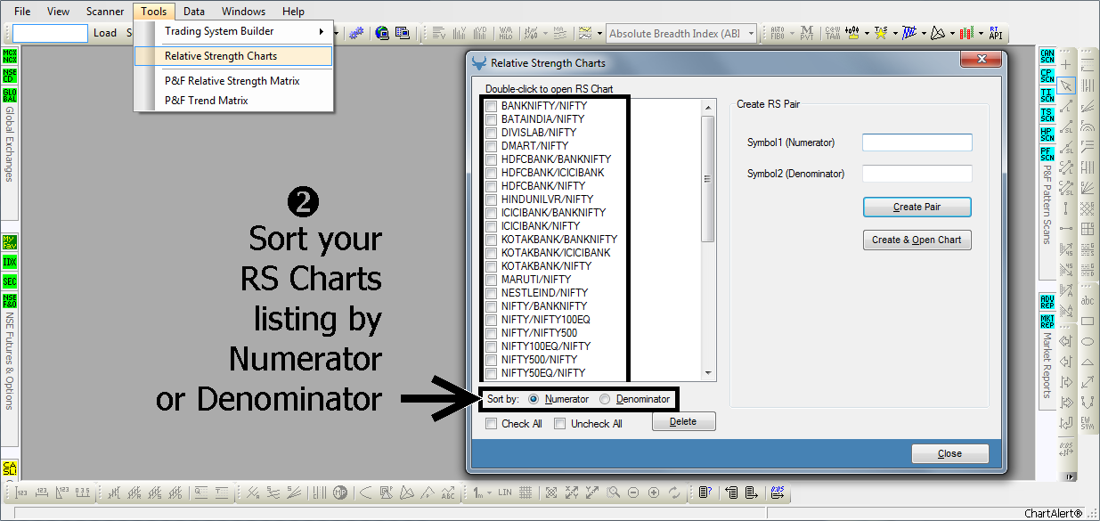This screenshot has width=1100, height=521.
Task: Open the AUTO FIBO dropdown arrow
Action: tap(792, 34)
